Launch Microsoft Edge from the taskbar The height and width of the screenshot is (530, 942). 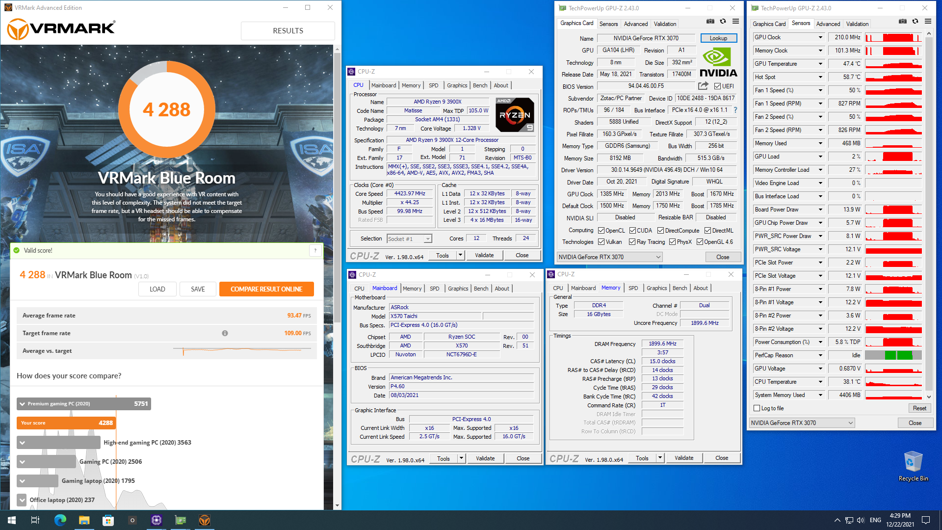[x=60, y=520]
